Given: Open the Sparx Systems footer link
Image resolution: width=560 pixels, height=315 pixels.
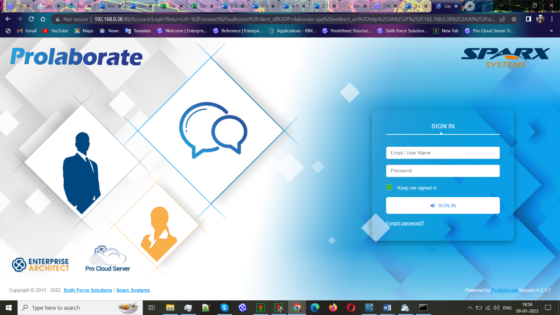Looking at the screenshot, I should pyautogui.click(x=133, y=290).
